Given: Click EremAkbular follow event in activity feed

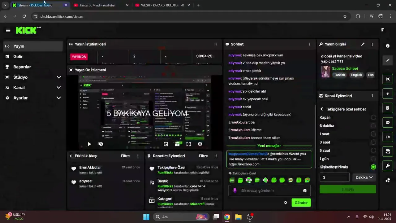Looking at the screenshot, I should click(105, 170).
